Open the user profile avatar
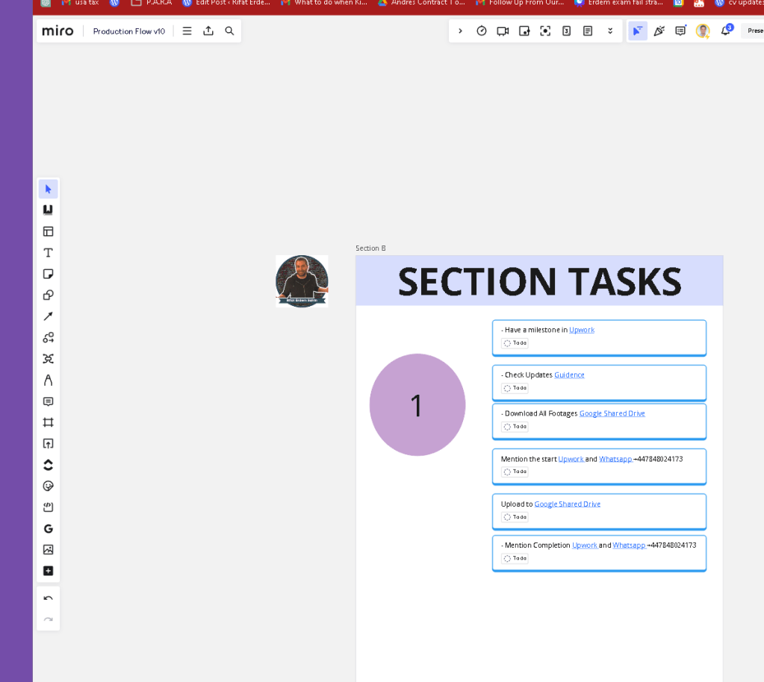Viewport: 764px width, 682px height. pos(703,31)
